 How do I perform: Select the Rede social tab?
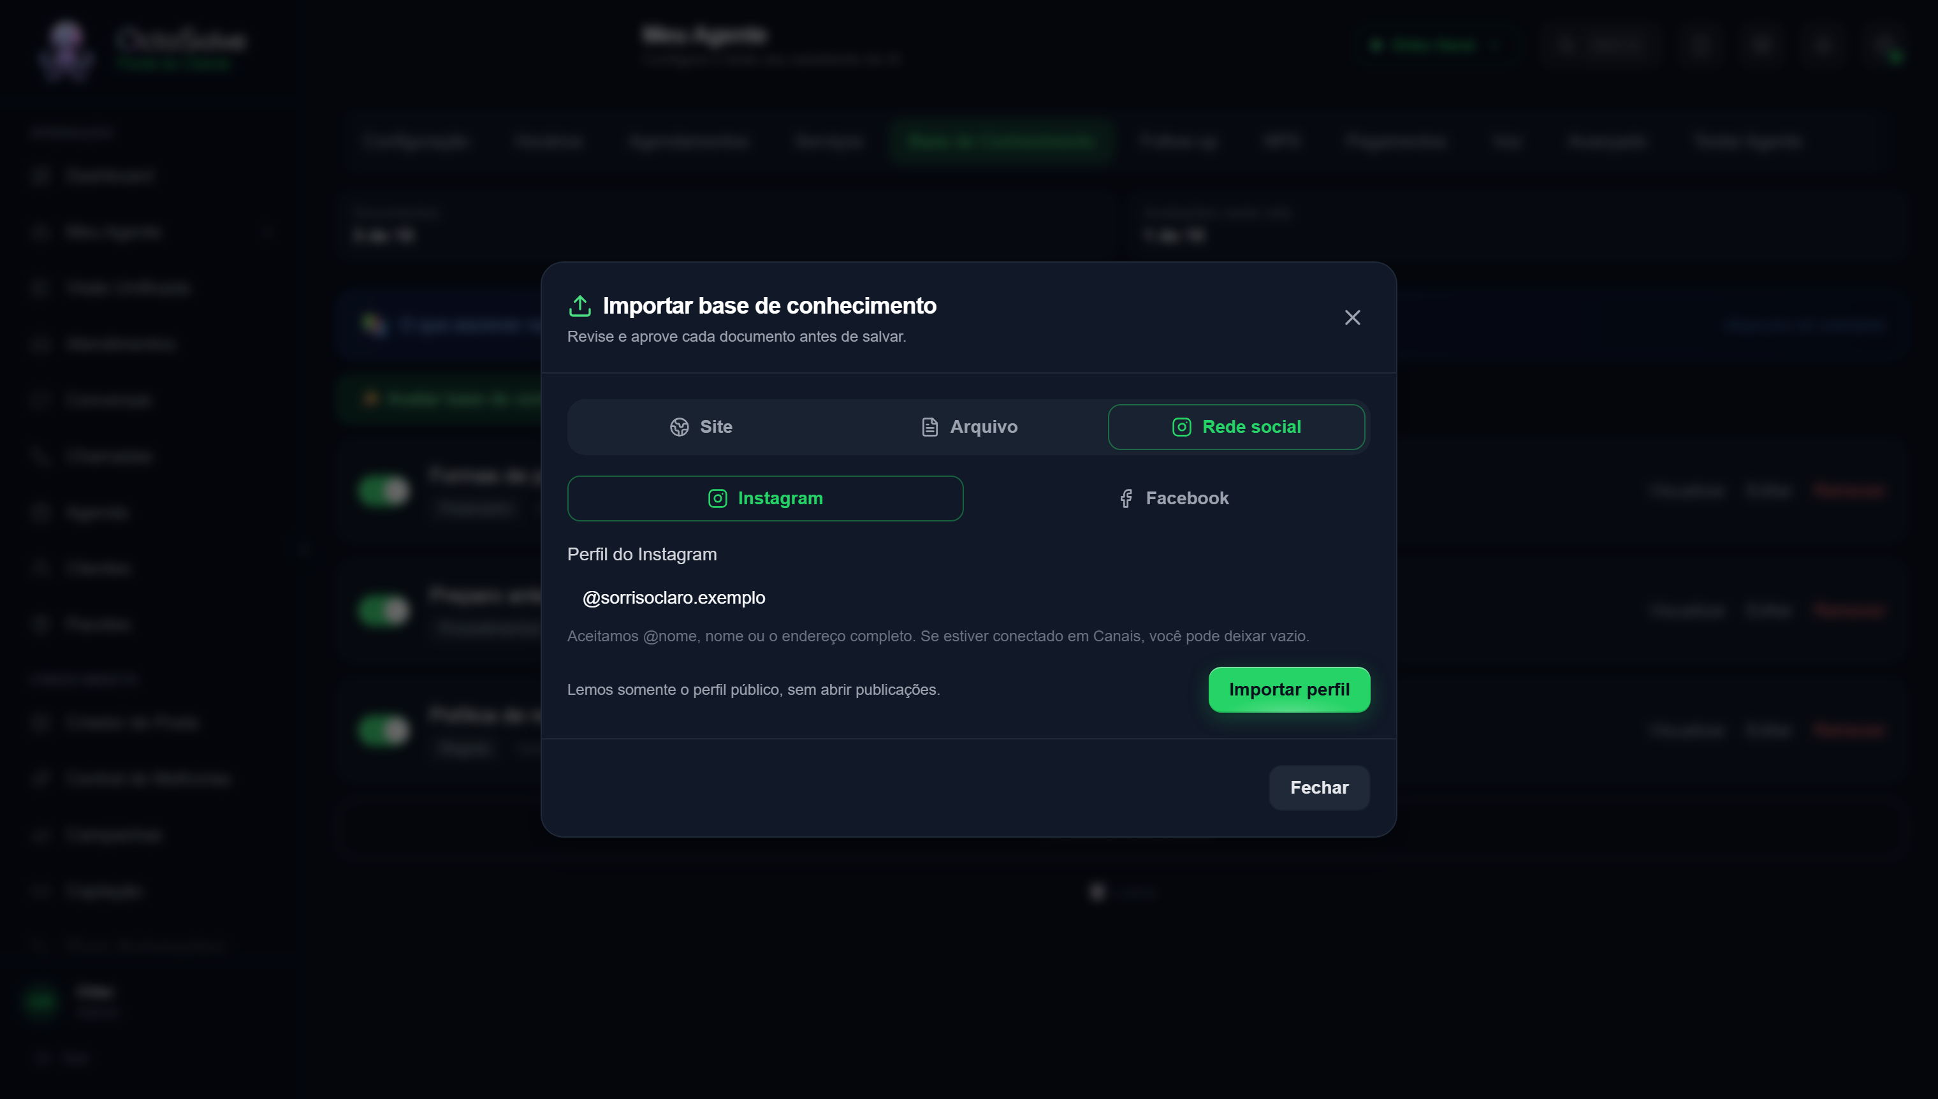pyautogui.click(x=1236, y=427)
